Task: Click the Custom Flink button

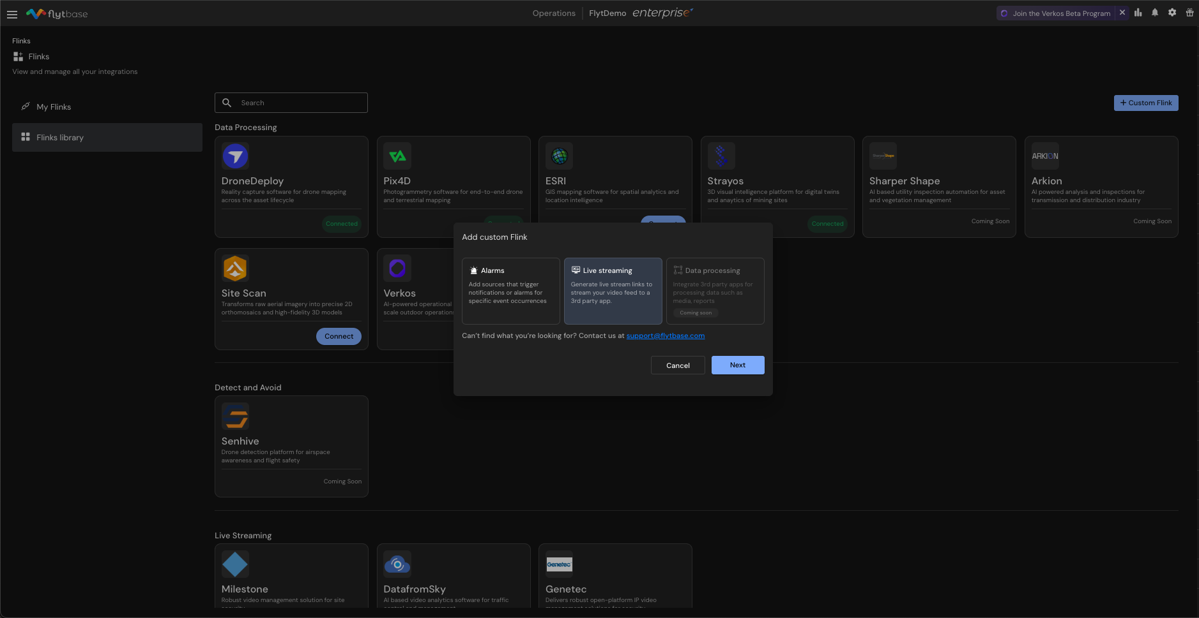Action: coord(1146,103)
